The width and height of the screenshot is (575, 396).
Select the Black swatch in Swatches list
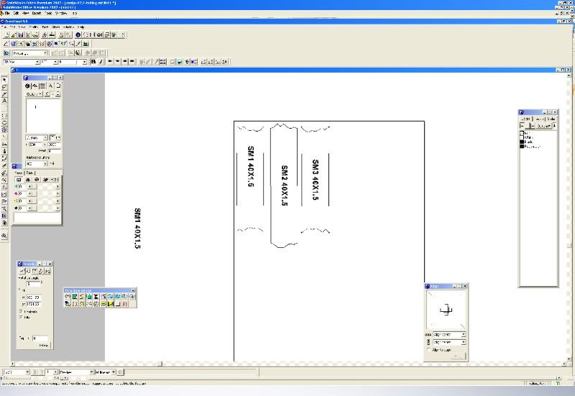point(526,142)
